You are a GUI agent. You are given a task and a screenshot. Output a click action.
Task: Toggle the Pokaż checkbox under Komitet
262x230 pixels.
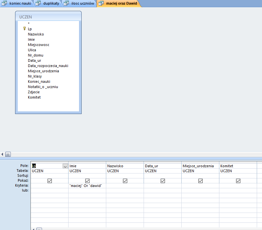point(238,181)
